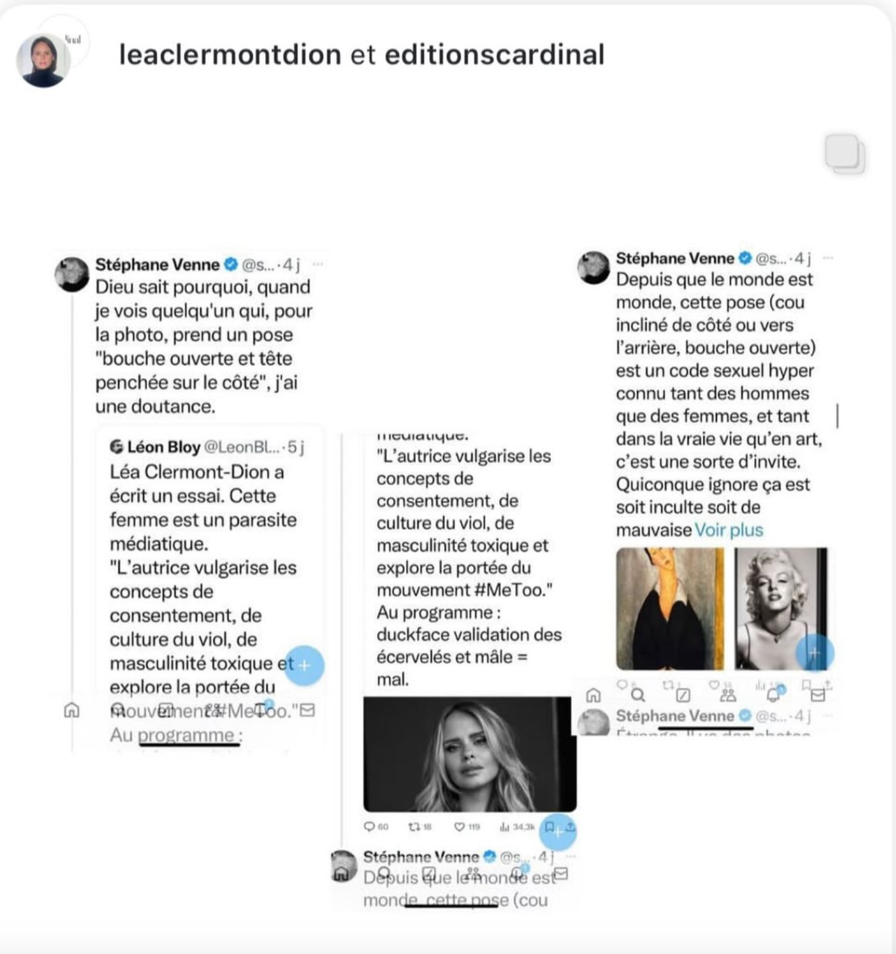
Task: Open more options on left Stéphane Venne tweet
Action: [x=318, y=264]
